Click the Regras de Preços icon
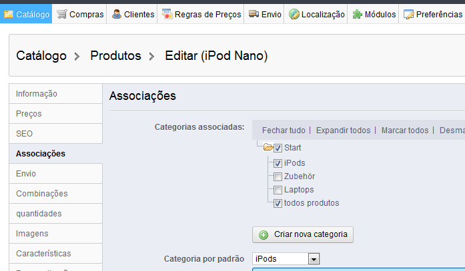 (x=167, y=14)
